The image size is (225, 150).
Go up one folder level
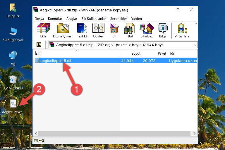pos(39,45)
